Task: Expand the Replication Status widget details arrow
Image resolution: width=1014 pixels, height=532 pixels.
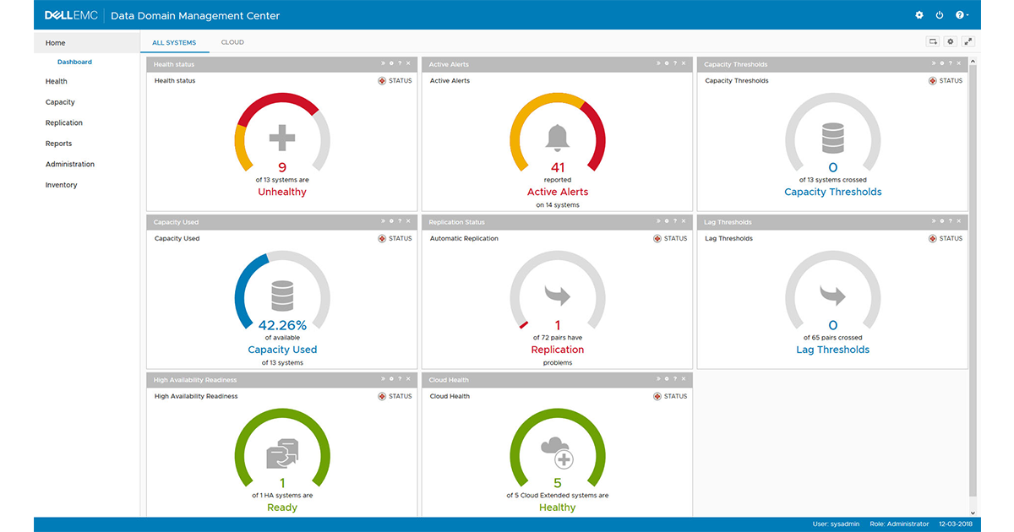Action: (658, 221)
